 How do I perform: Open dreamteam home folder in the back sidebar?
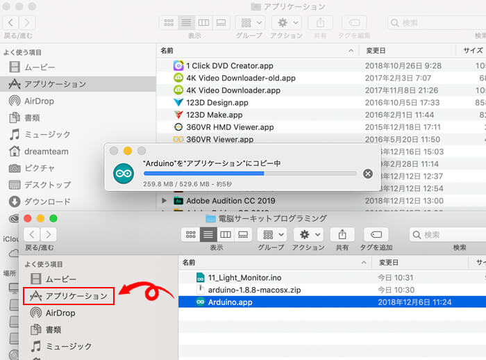click(38, 152)
